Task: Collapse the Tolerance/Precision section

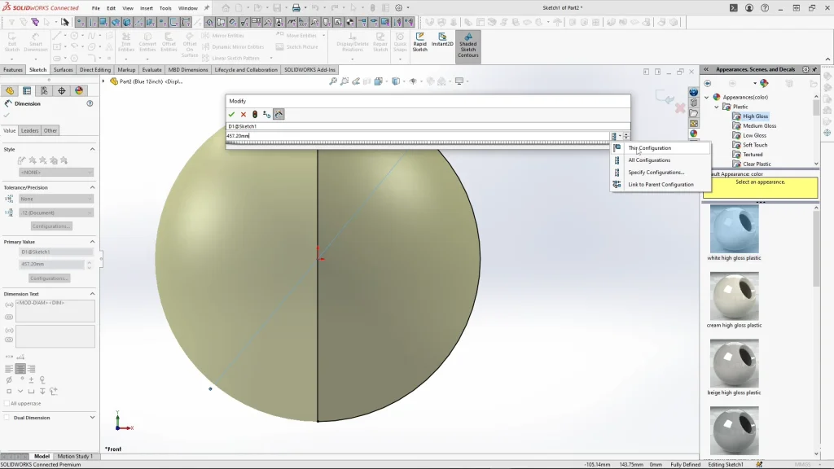Action: [x=92, y=187]
